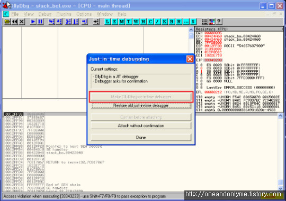Select the EAX register value
Viewport: 286px width, 201px height.
213,33
